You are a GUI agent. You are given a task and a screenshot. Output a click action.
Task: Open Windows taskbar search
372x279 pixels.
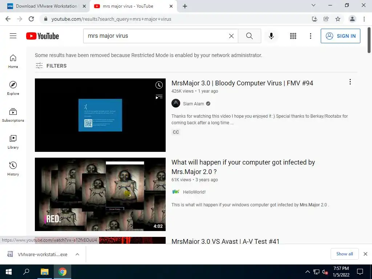coord(26,272)
